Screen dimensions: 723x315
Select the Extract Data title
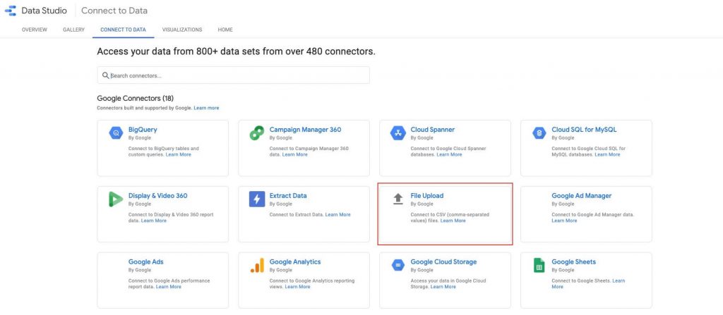click(288, 196)
